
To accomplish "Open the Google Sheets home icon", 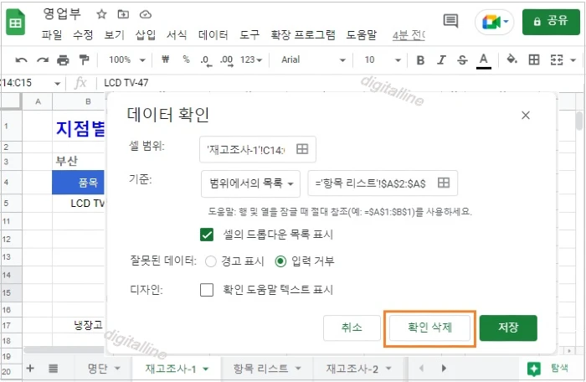I will tap(16, 22).
